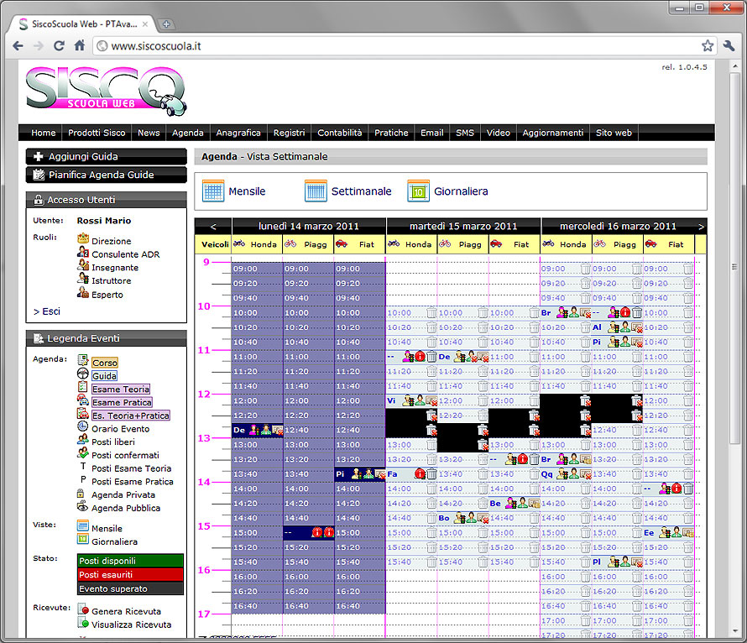747x643 pixels.
Task: Open the Settimanale weekly view icon
Action: pos(316,191)
